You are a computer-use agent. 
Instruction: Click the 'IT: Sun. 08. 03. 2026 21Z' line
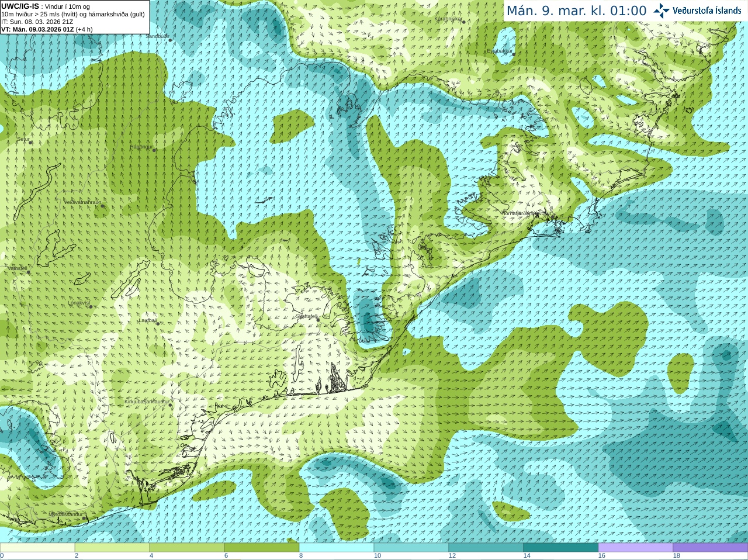pos(37,22)
